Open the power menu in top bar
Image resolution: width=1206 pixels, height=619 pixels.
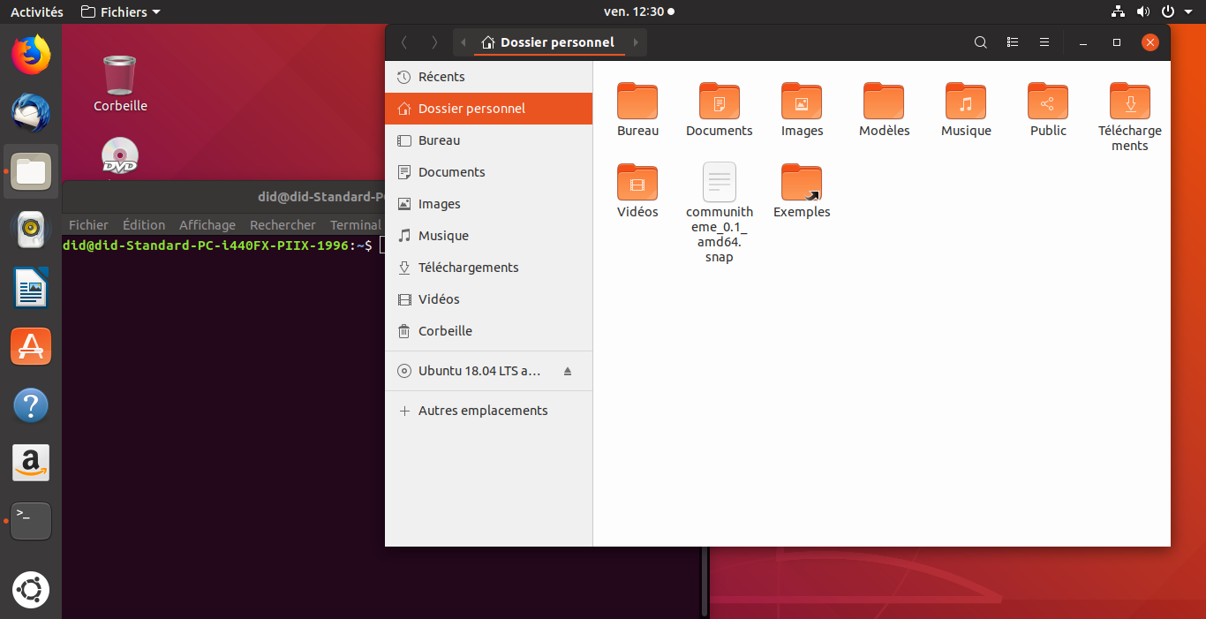pyautogui.click(x=1168, y=11)
